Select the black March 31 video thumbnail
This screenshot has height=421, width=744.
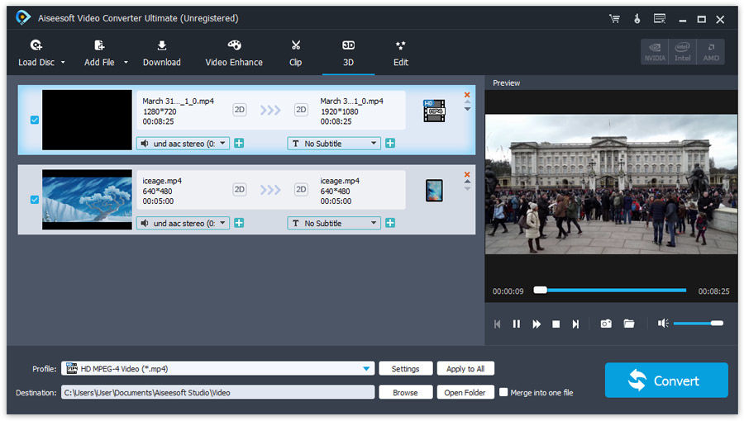click(88, 120)
